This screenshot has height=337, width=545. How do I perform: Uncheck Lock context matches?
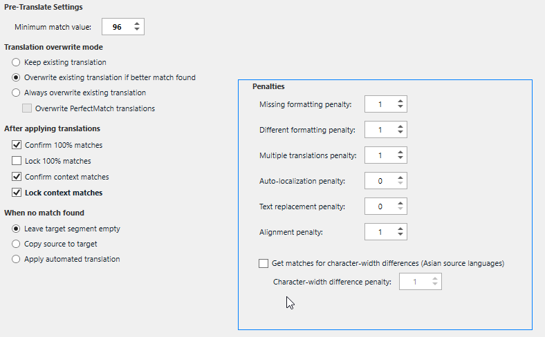coord(17,193)
